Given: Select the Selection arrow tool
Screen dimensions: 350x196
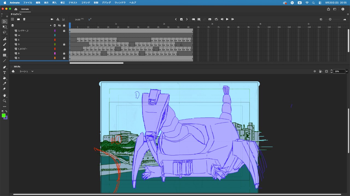Looking at the screenshot, I should tap(5, 22).
